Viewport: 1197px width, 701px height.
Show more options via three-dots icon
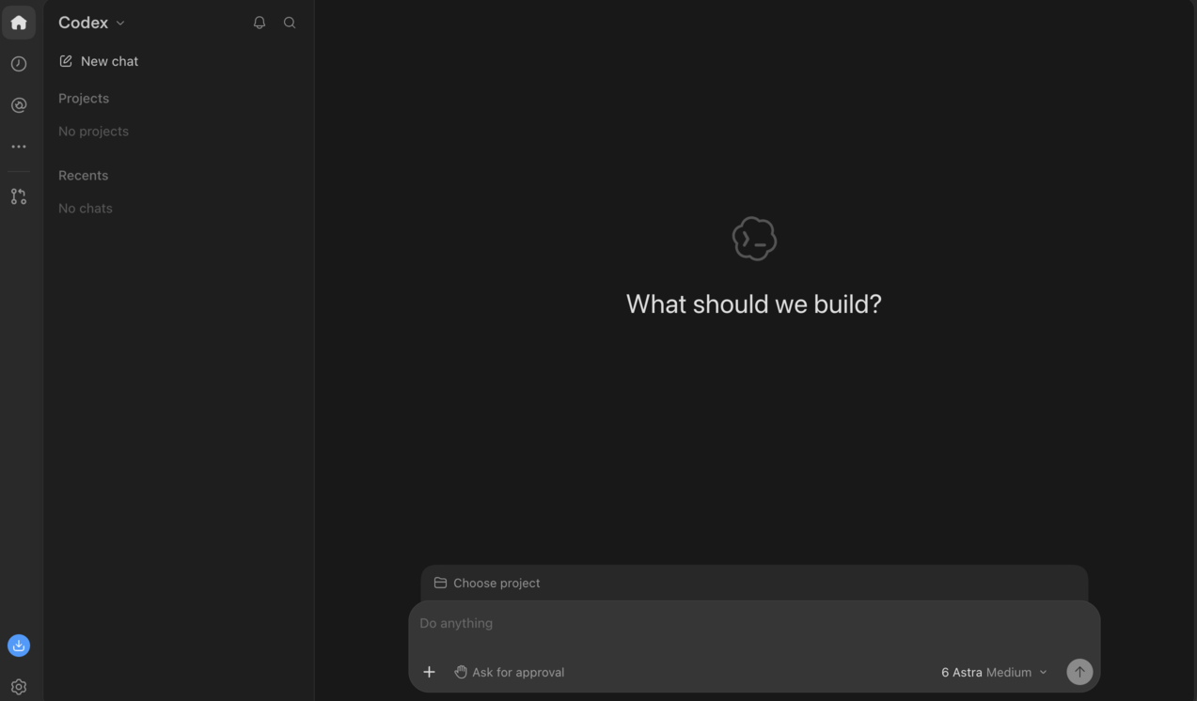tap(19, 147)
